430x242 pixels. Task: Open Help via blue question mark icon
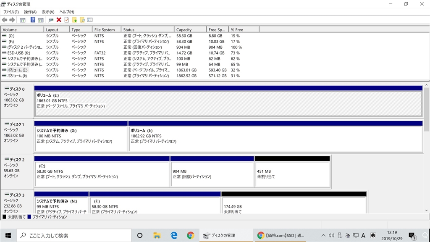tap(33, 20)
